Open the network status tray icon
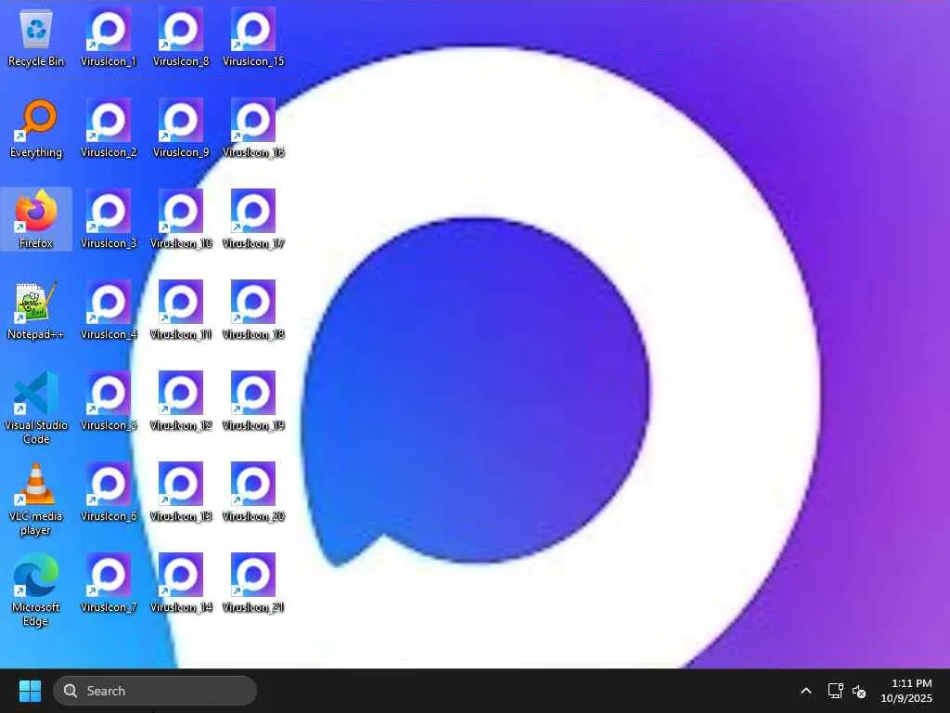The image size is (950, 713). [836, 691]
